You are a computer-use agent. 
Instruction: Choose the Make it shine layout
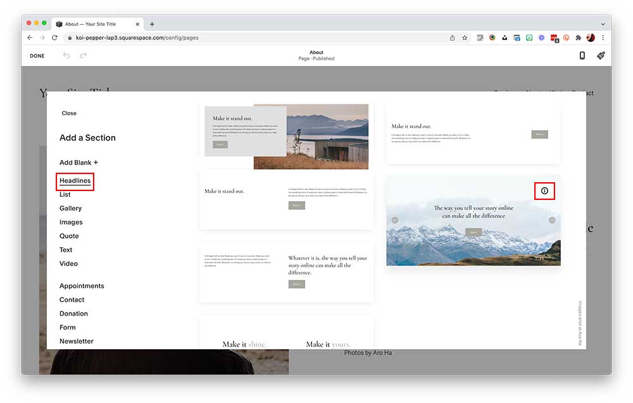click(287, 332)
